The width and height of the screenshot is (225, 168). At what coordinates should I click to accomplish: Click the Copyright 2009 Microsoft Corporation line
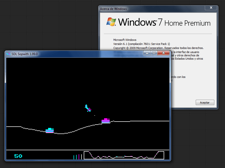pos(158,48)
